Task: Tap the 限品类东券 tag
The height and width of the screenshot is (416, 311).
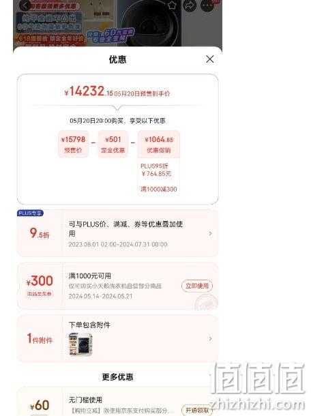Action: 40,294
